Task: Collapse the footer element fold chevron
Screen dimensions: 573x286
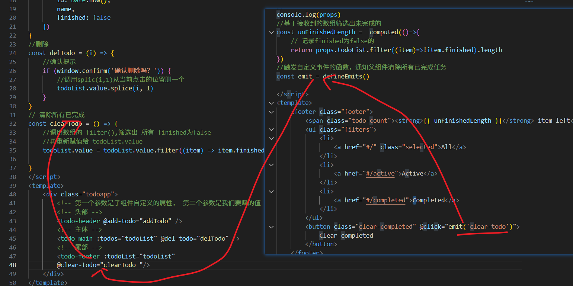Action: (271, 112)
